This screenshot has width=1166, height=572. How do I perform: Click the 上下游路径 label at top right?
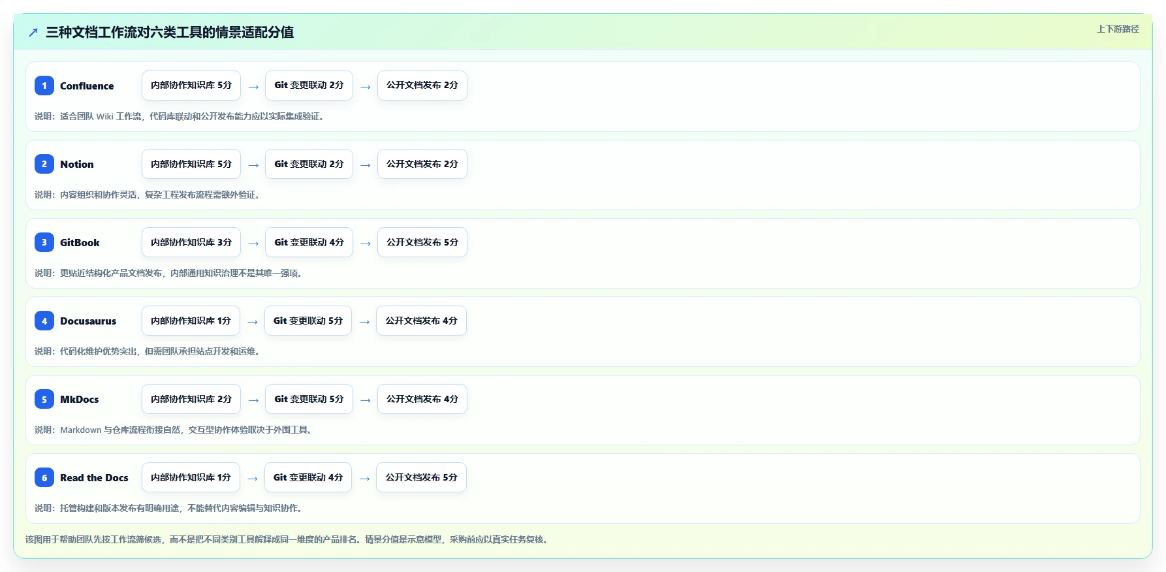pos(1118,29)
